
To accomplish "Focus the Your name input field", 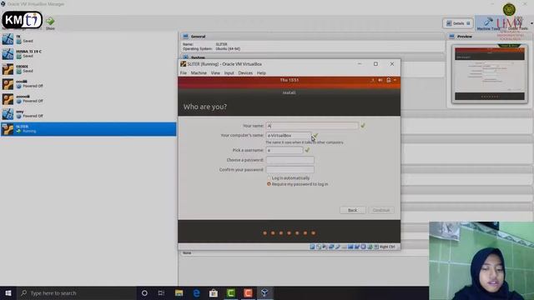I will click(x=312, y=126).
